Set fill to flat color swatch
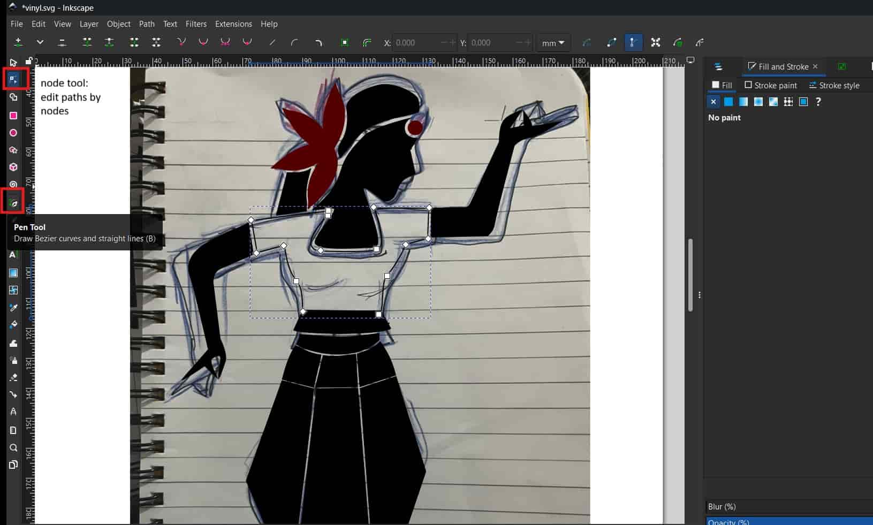This screenshot has width=873, height=525. pyautogui.click(x=728, y=102)
